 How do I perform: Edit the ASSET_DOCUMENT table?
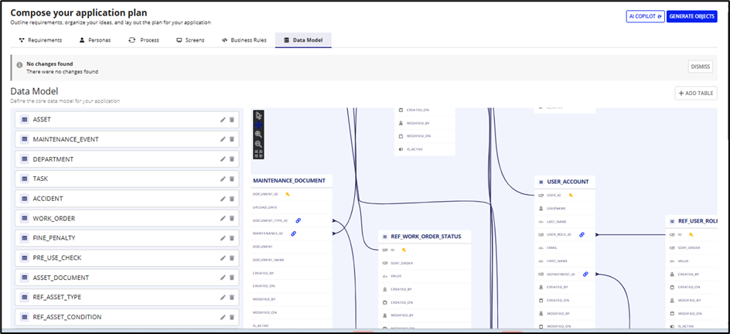coord(223,278)
